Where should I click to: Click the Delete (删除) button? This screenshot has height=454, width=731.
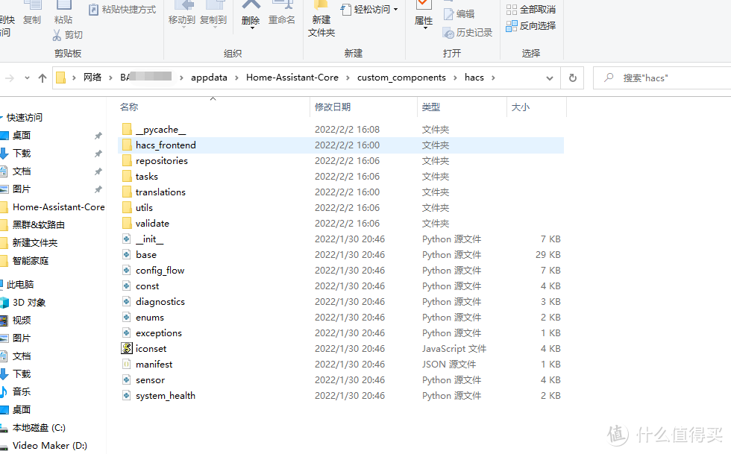251,14
